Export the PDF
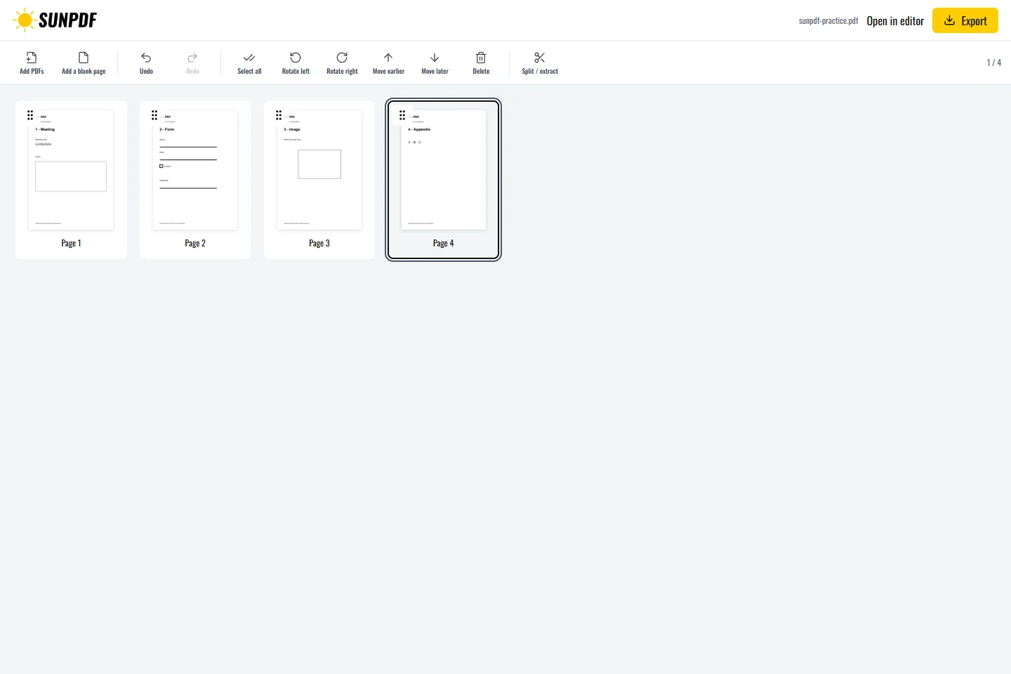The height and width of the screenshot is (674, 1011). tap(965, 20)
